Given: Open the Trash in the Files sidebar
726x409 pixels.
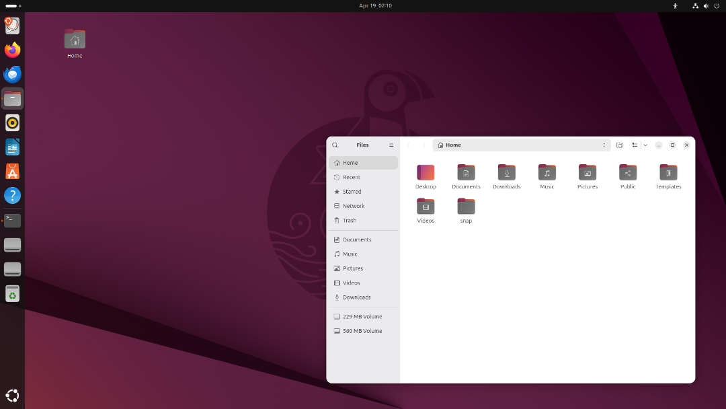Looking at the screenshot, I should tap(350, 220).
